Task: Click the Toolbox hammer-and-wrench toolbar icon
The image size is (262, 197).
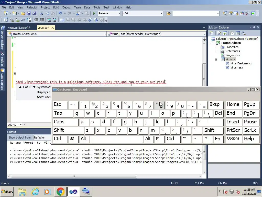Action: pyautogui.click(x=247, y=13)
